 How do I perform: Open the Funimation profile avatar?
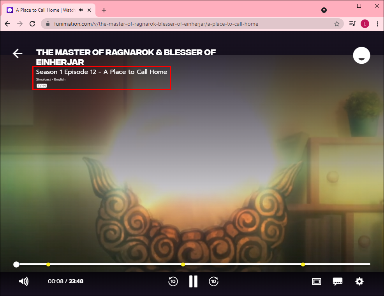point(361,55)
